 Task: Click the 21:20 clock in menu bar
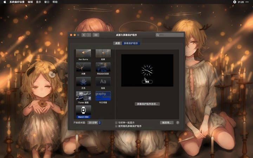coord(241,2)
